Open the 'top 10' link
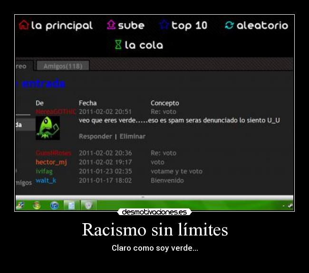The height and width of the screenshot is (273, 309). (x=189, y=26)
